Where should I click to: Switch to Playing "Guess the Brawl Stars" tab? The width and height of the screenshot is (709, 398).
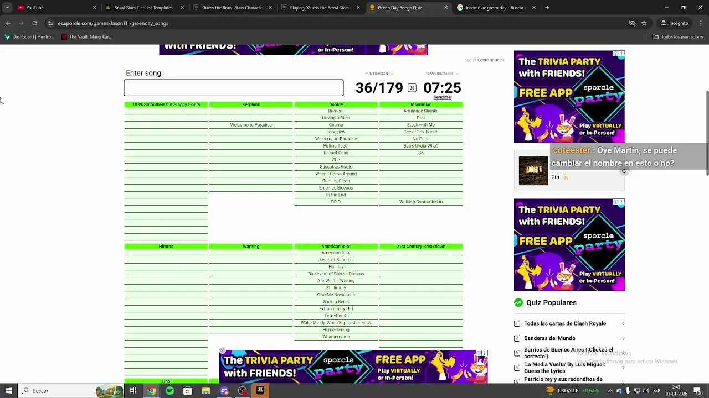(320, 8)
